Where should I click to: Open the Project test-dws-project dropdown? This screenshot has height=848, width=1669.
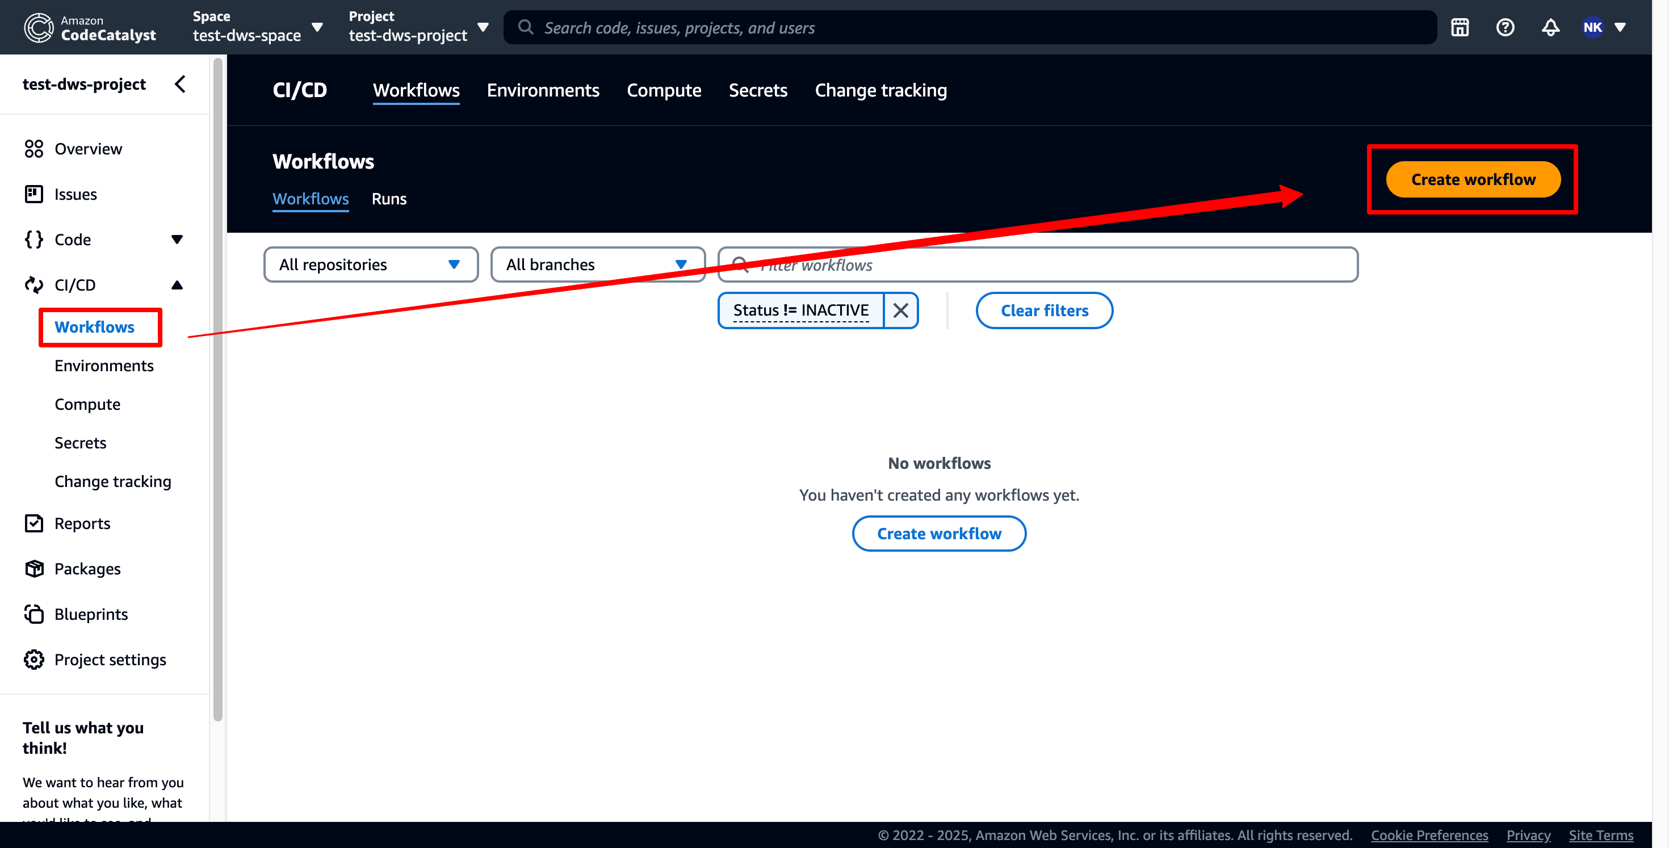(418, 27)
